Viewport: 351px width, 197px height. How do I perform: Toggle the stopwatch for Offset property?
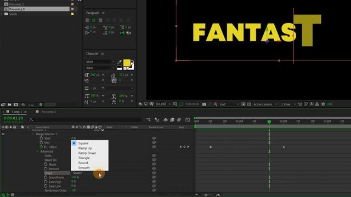pos(42,147)
